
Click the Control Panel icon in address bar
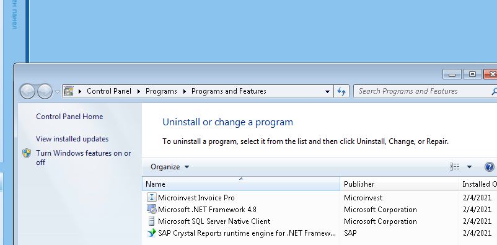coord(68,91)
